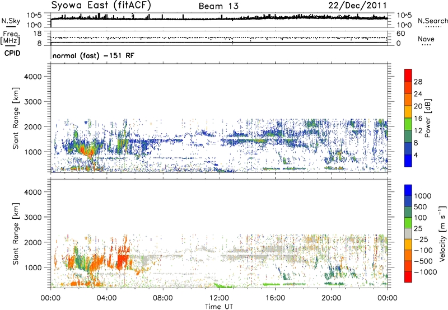Image resolution: width=448 pixels, height=310 pixels.
Task: Click the date '22/Dec/2011'
Action: pyautogui.click(x=357, y=6)
